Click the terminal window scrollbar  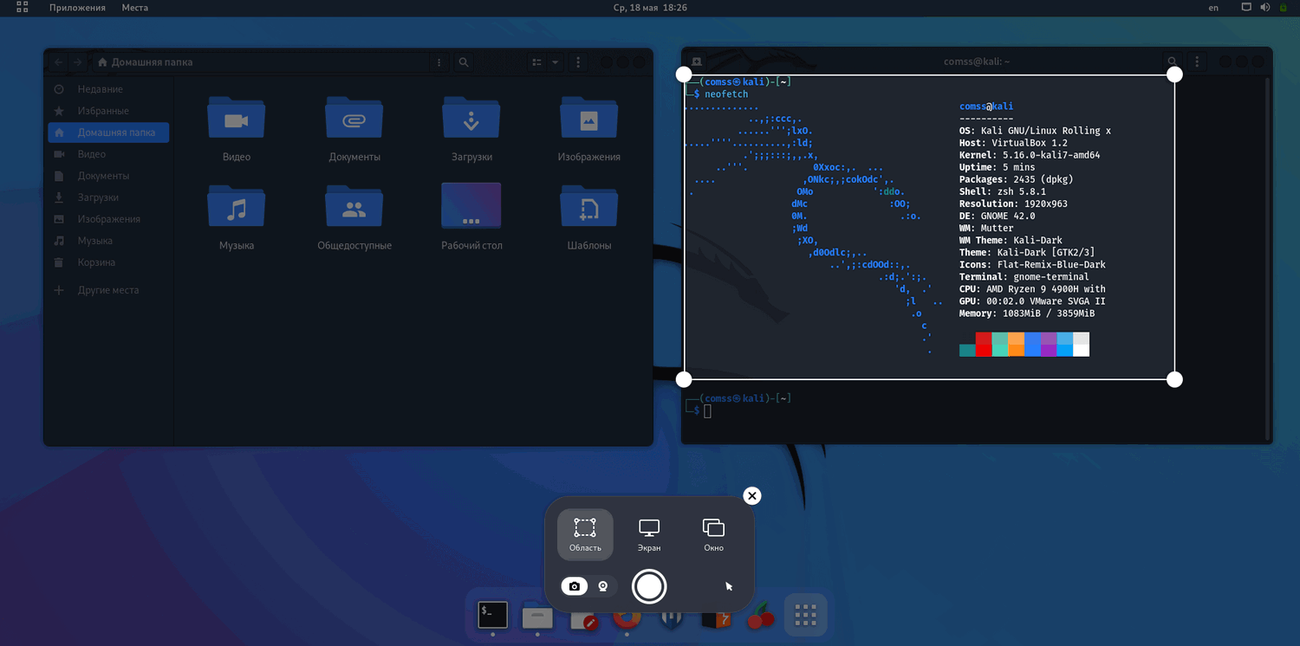[1268, 258]
